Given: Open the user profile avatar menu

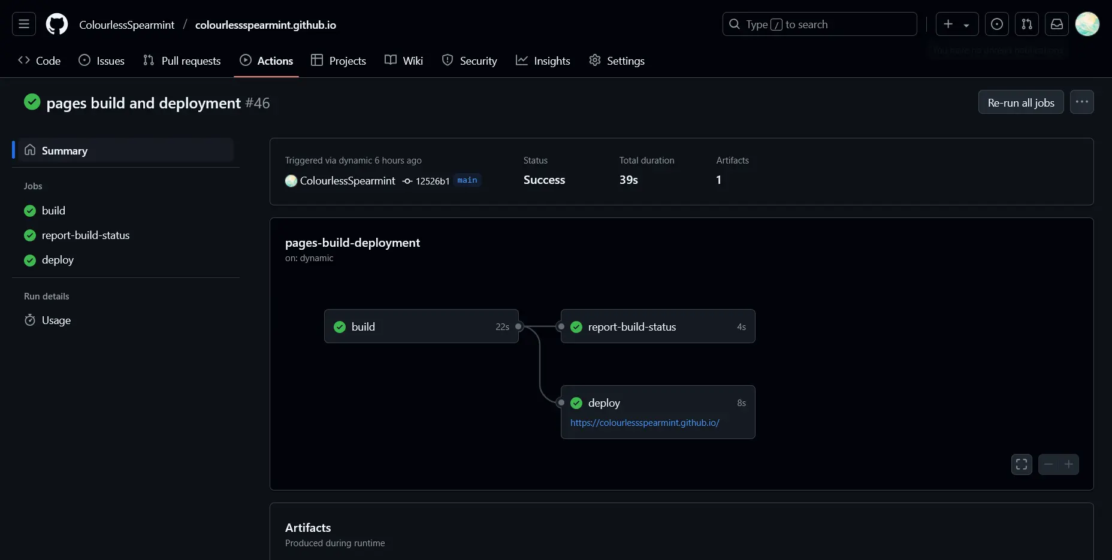Looking at the screenshot, I should click(1087, 24).
